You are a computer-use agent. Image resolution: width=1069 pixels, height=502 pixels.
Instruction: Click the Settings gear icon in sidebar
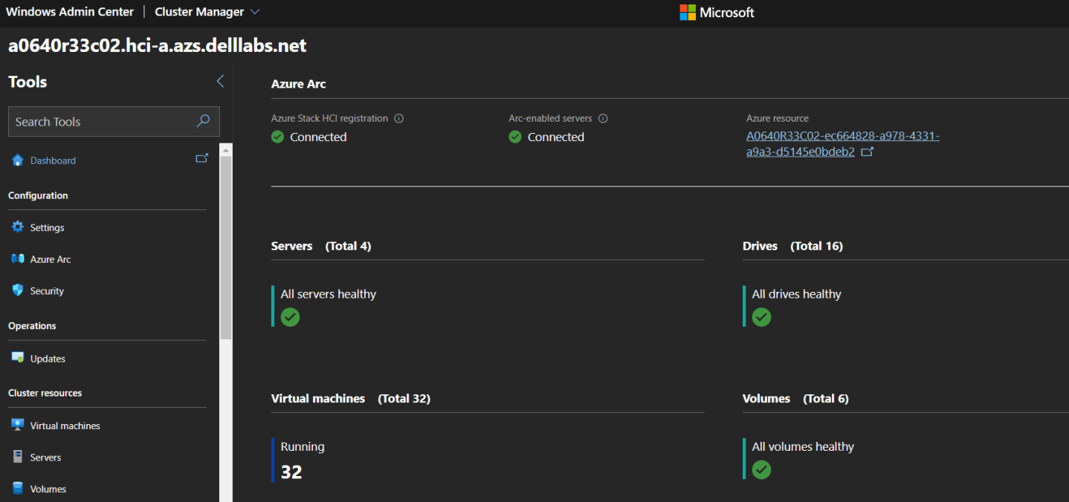pyautogui.click(x=18, y=227)
